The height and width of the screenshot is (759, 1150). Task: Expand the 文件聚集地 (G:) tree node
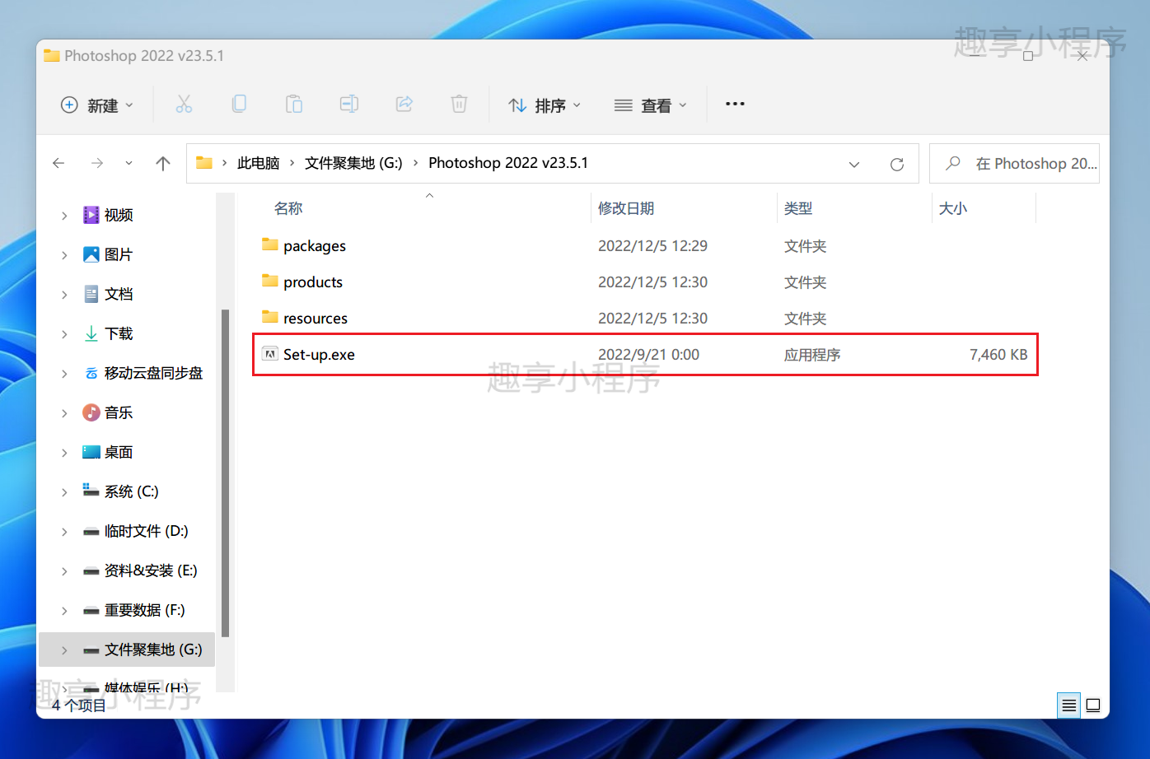64,650
